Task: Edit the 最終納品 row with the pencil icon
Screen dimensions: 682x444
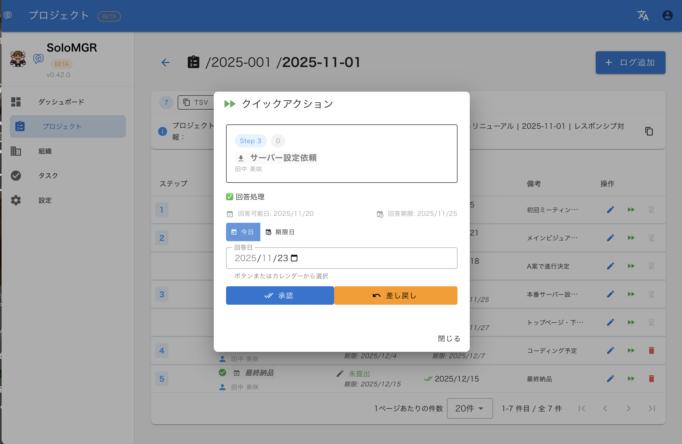Action: point(611,379)
